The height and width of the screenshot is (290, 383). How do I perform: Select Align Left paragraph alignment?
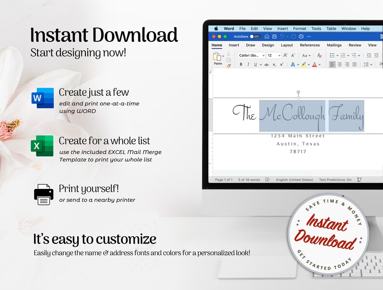(x=332, y=64)
